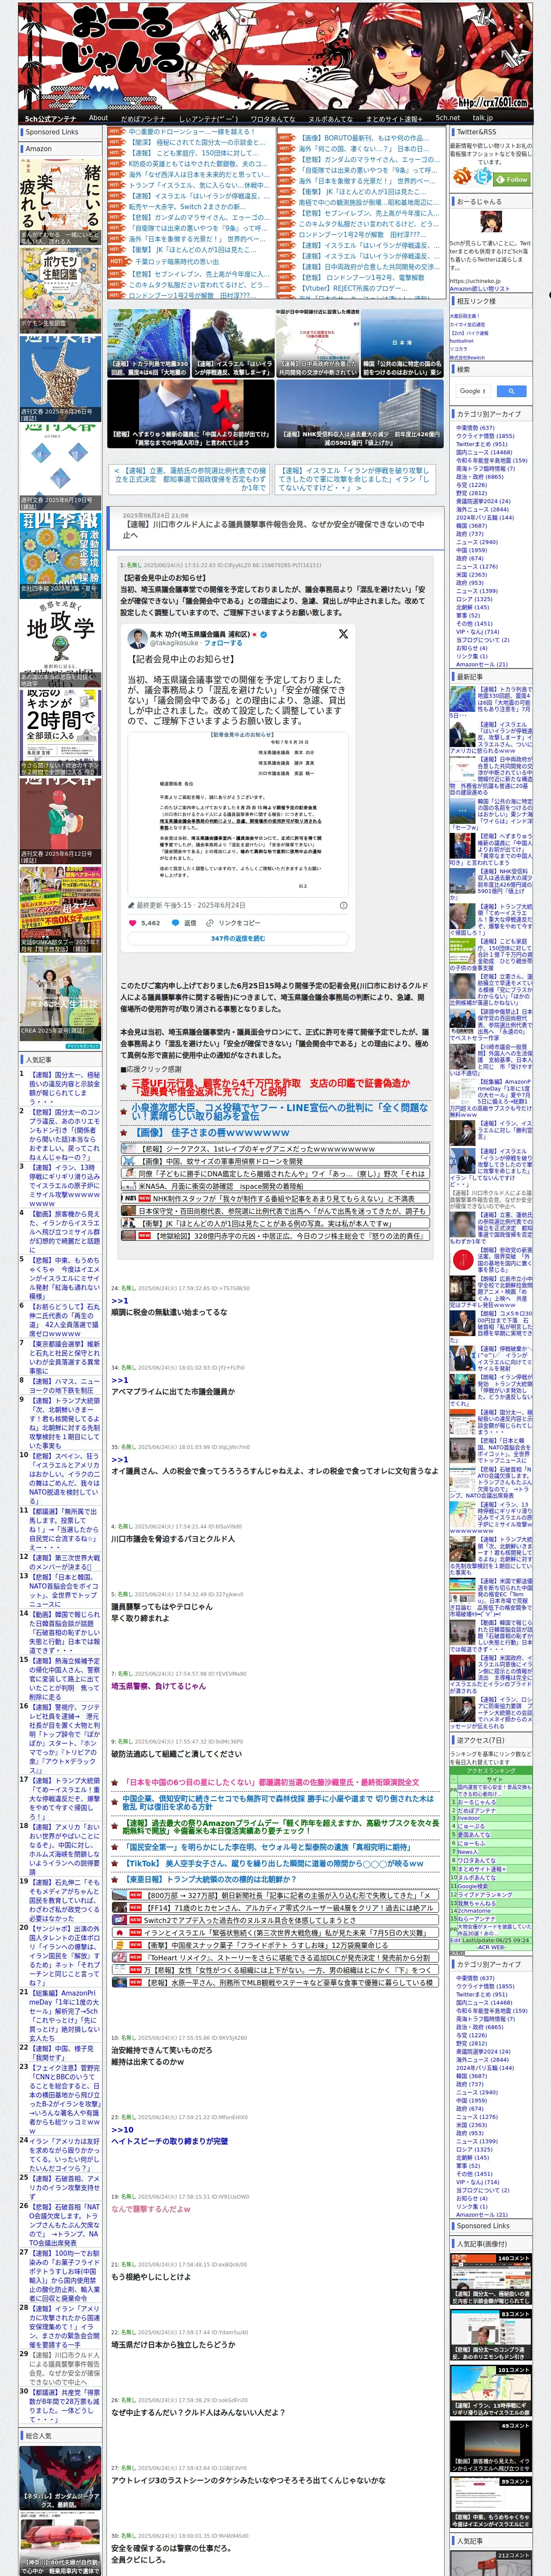Open 中東情勢 (637) category archive
551x2576 pixels.
coord(475,427)
